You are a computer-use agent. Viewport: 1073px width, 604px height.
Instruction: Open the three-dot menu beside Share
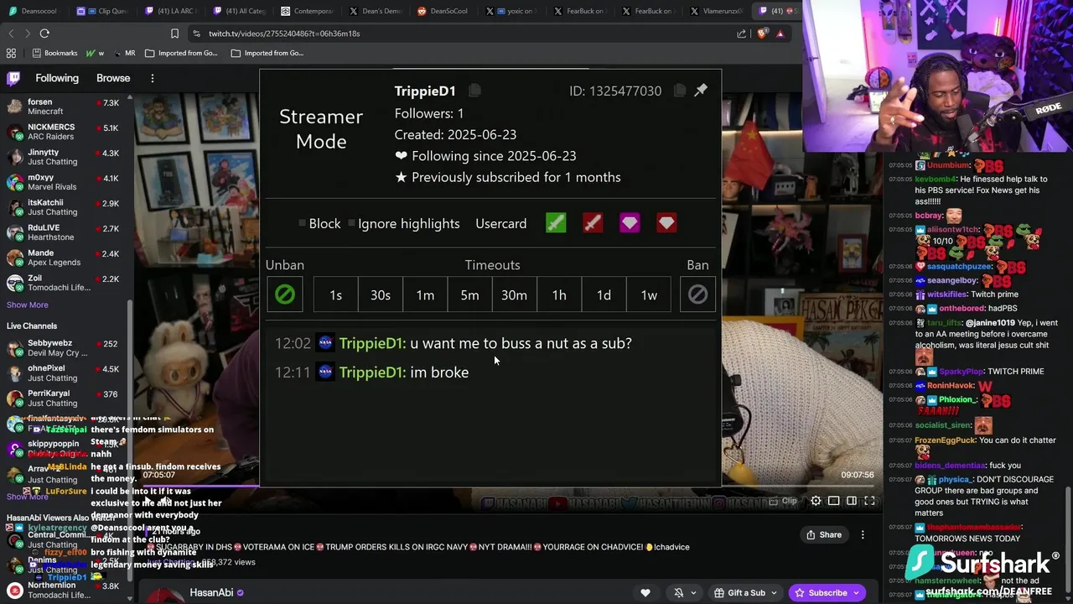coord(863,534)
